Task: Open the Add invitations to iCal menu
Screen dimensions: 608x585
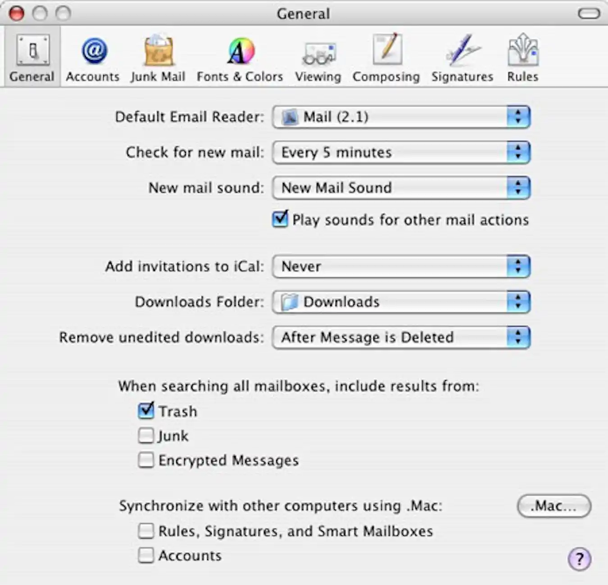Action: click(x=401, y=266)
